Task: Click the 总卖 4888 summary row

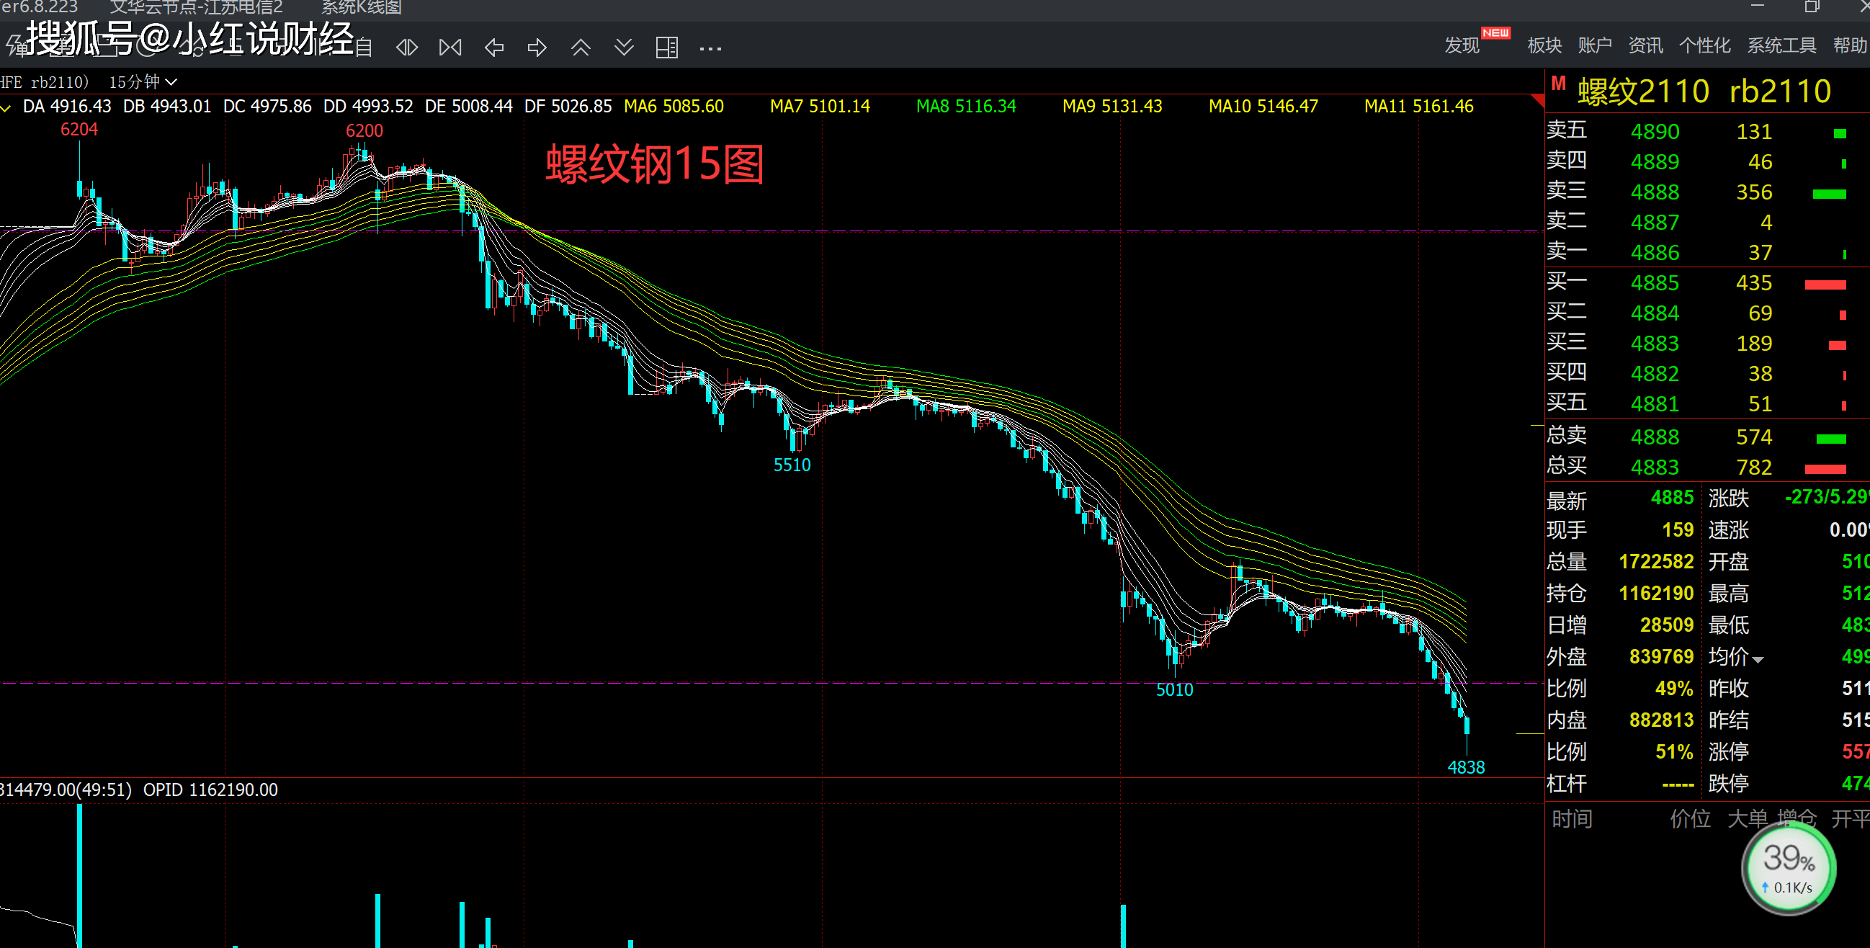Action: coord(1707,437)
